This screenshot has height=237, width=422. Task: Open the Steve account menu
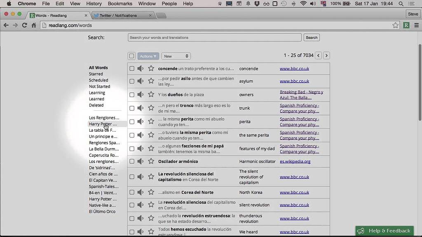tap(413, 14)
